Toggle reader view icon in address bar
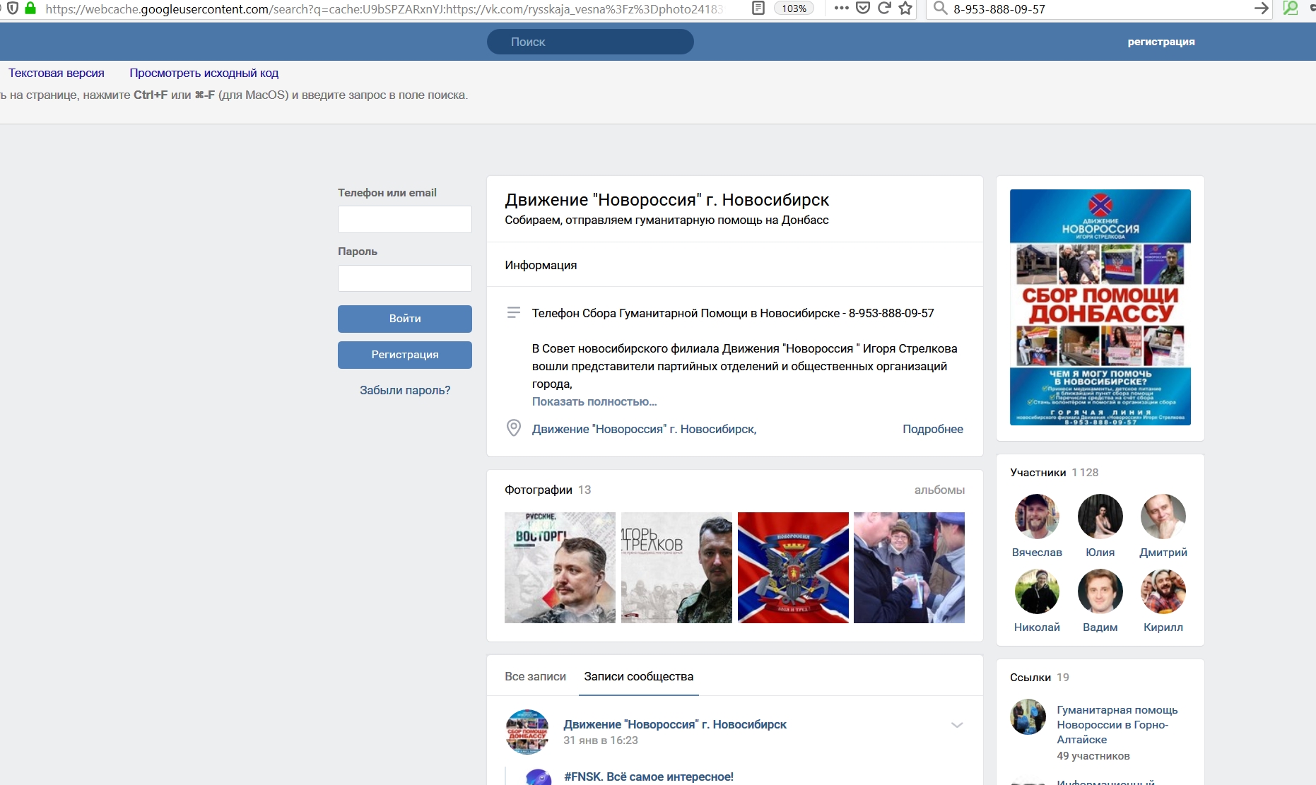 tap(758, 8)
